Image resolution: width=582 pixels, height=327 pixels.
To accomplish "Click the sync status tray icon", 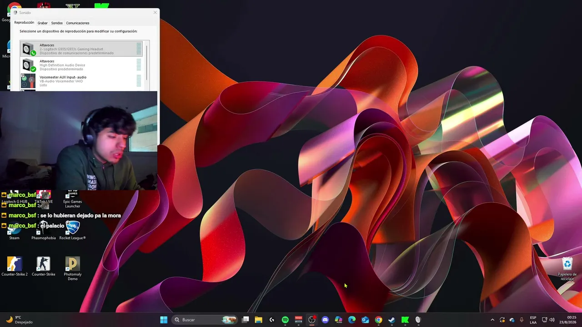I will pos(502,320).
